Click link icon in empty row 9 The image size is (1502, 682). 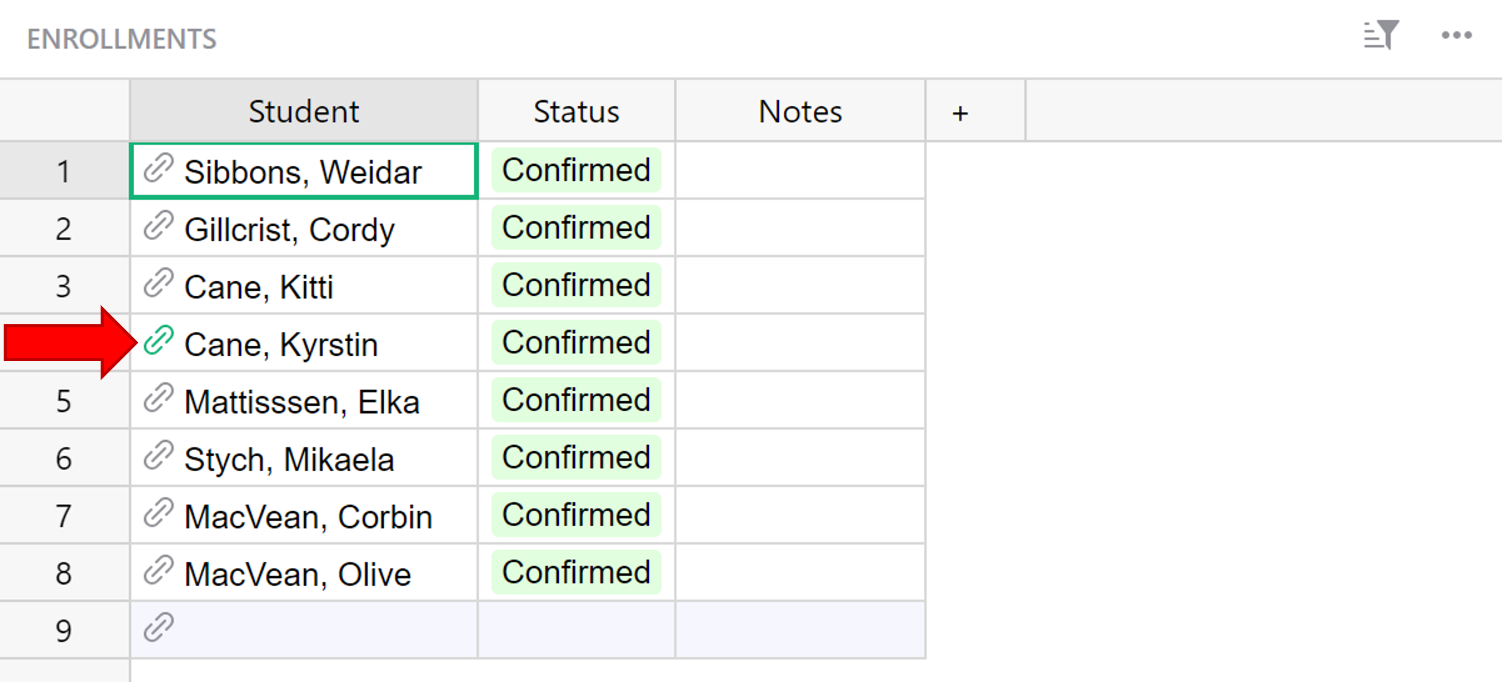pyautogui.click(x=158, y=628)
